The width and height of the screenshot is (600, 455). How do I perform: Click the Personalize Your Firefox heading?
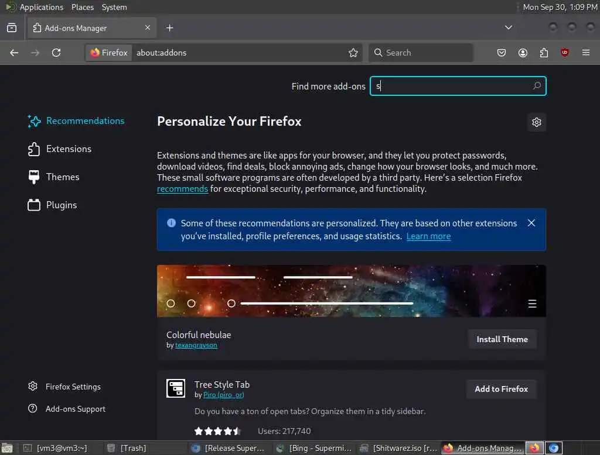229,122
